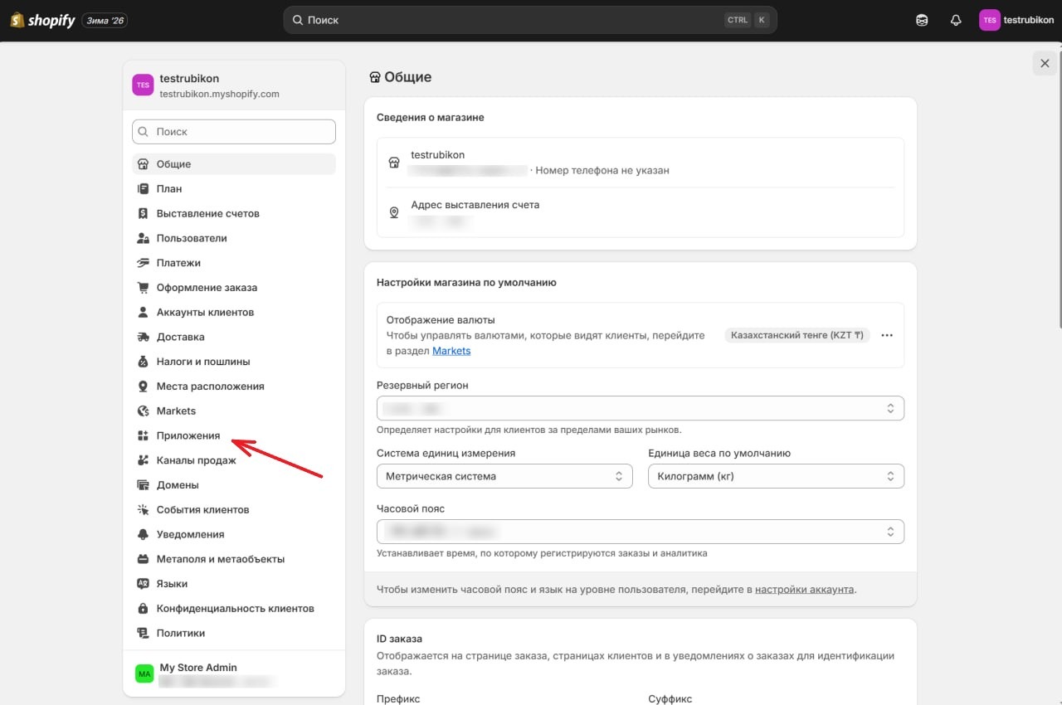Focus the sidebar settings Поиск field
This screenshot has height=705, width=1062.
(234, 132)
